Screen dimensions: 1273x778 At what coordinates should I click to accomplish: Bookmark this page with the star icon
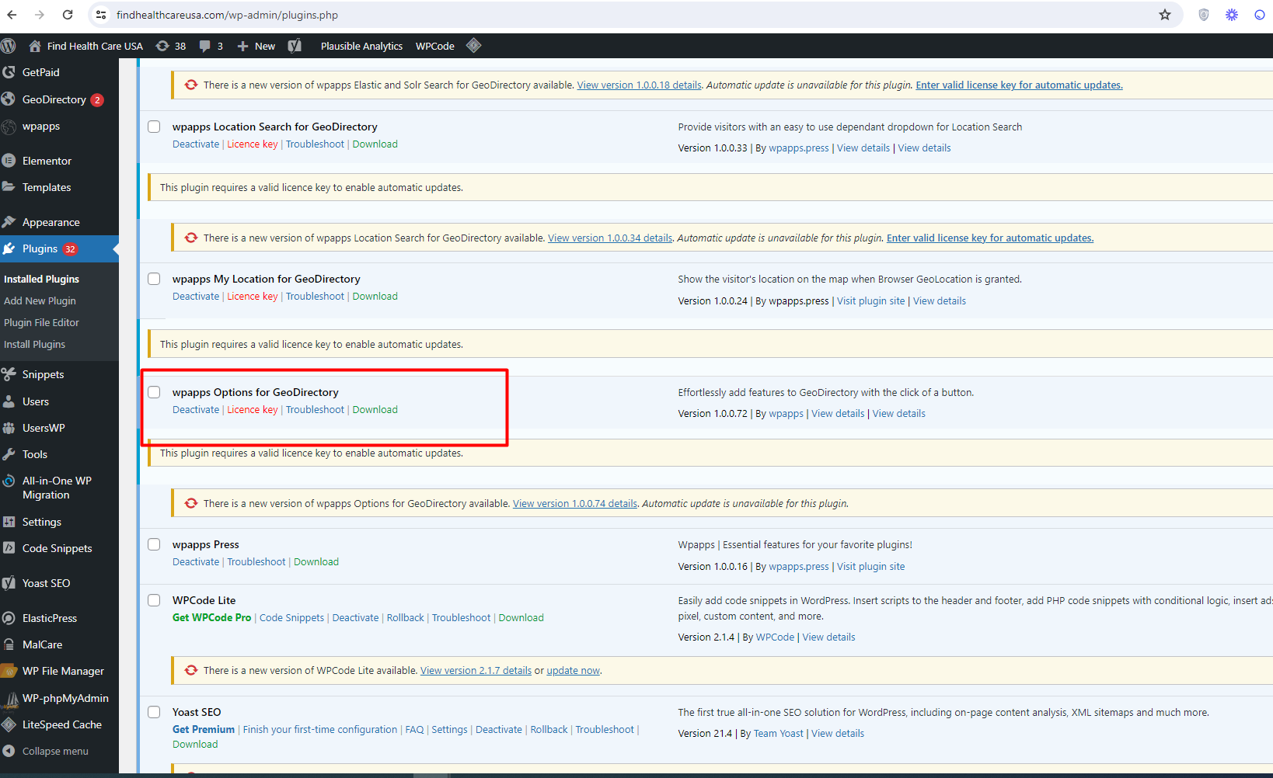point(1164,15)
